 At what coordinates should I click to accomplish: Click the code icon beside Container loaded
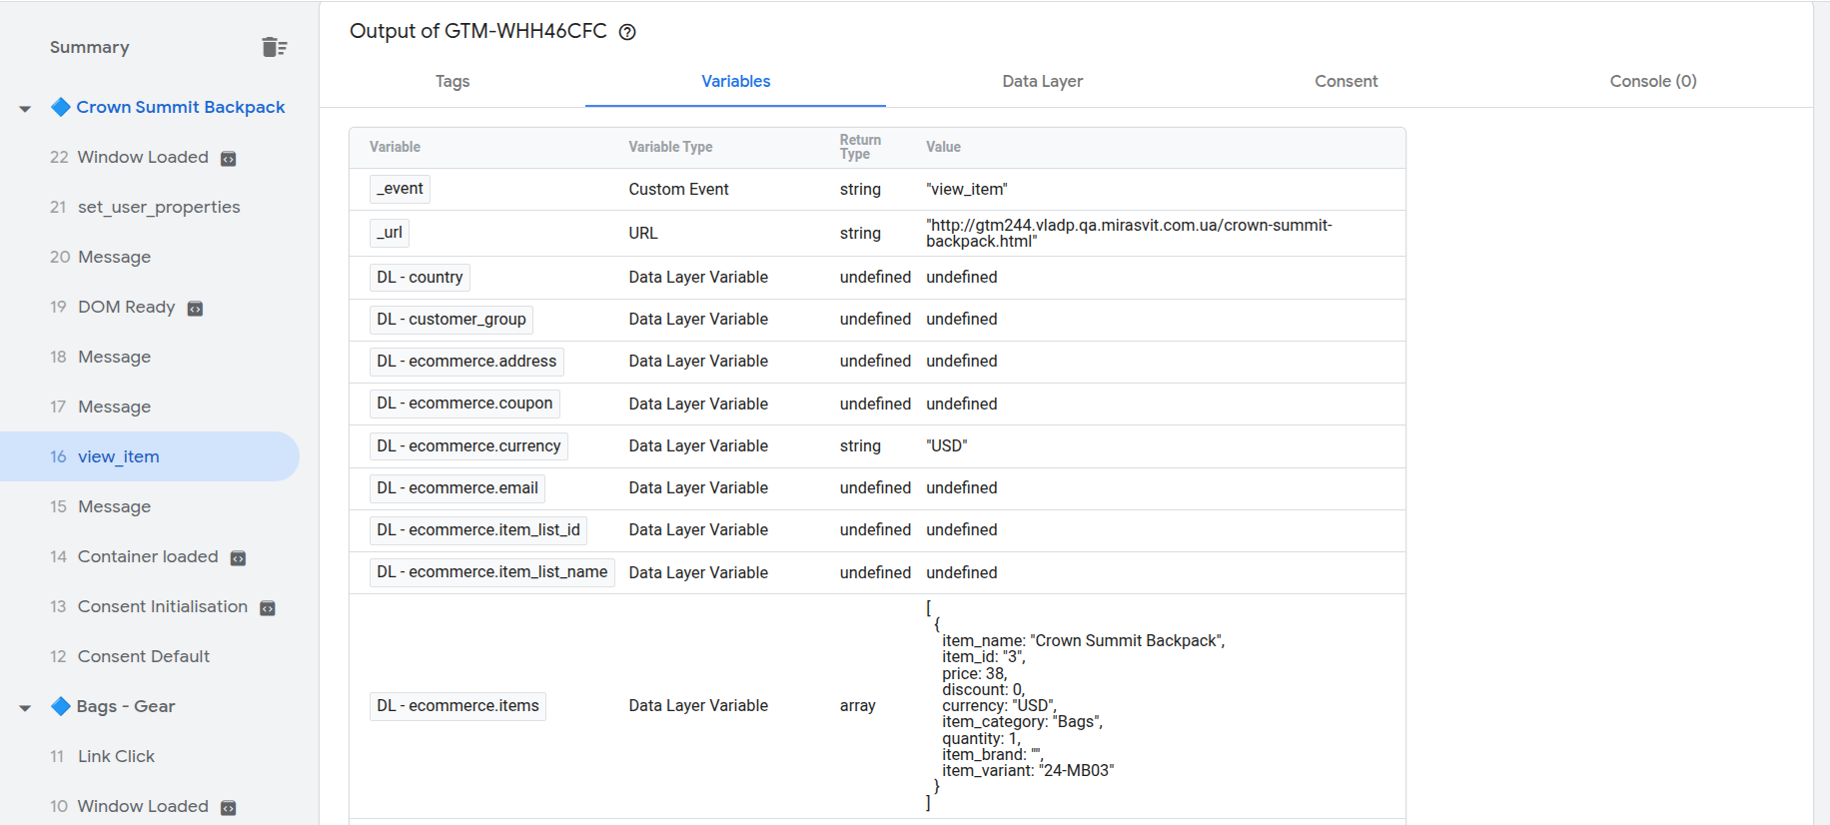click(239, 558)
